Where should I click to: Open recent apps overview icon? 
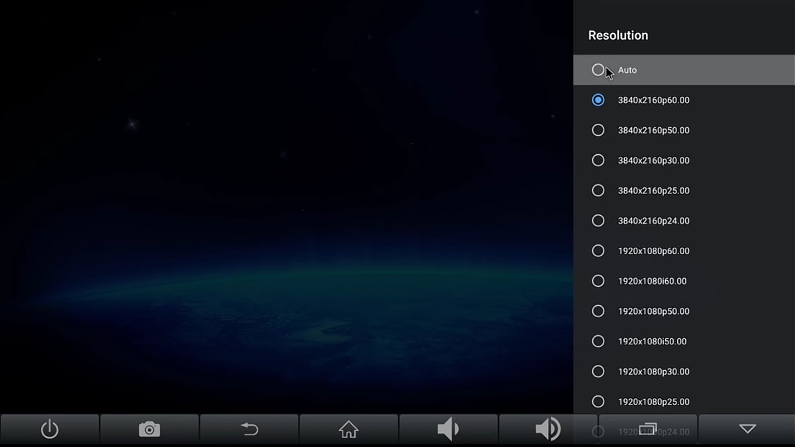click(648, 429)
